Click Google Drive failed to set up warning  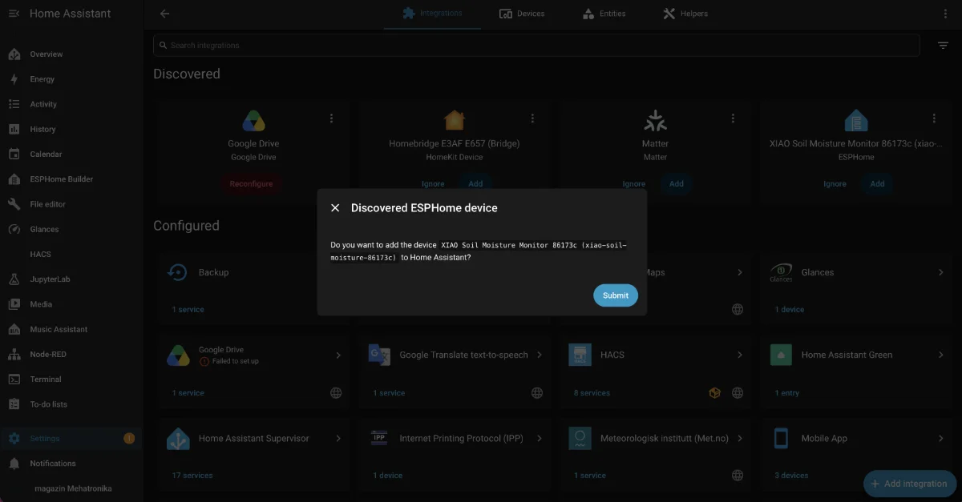click(x=228, y=361)
